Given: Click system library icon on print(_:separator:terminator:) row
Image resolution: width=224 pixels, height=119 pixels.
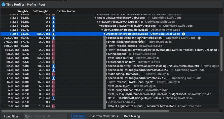Looking at the screenshot, I should point(53,42).
